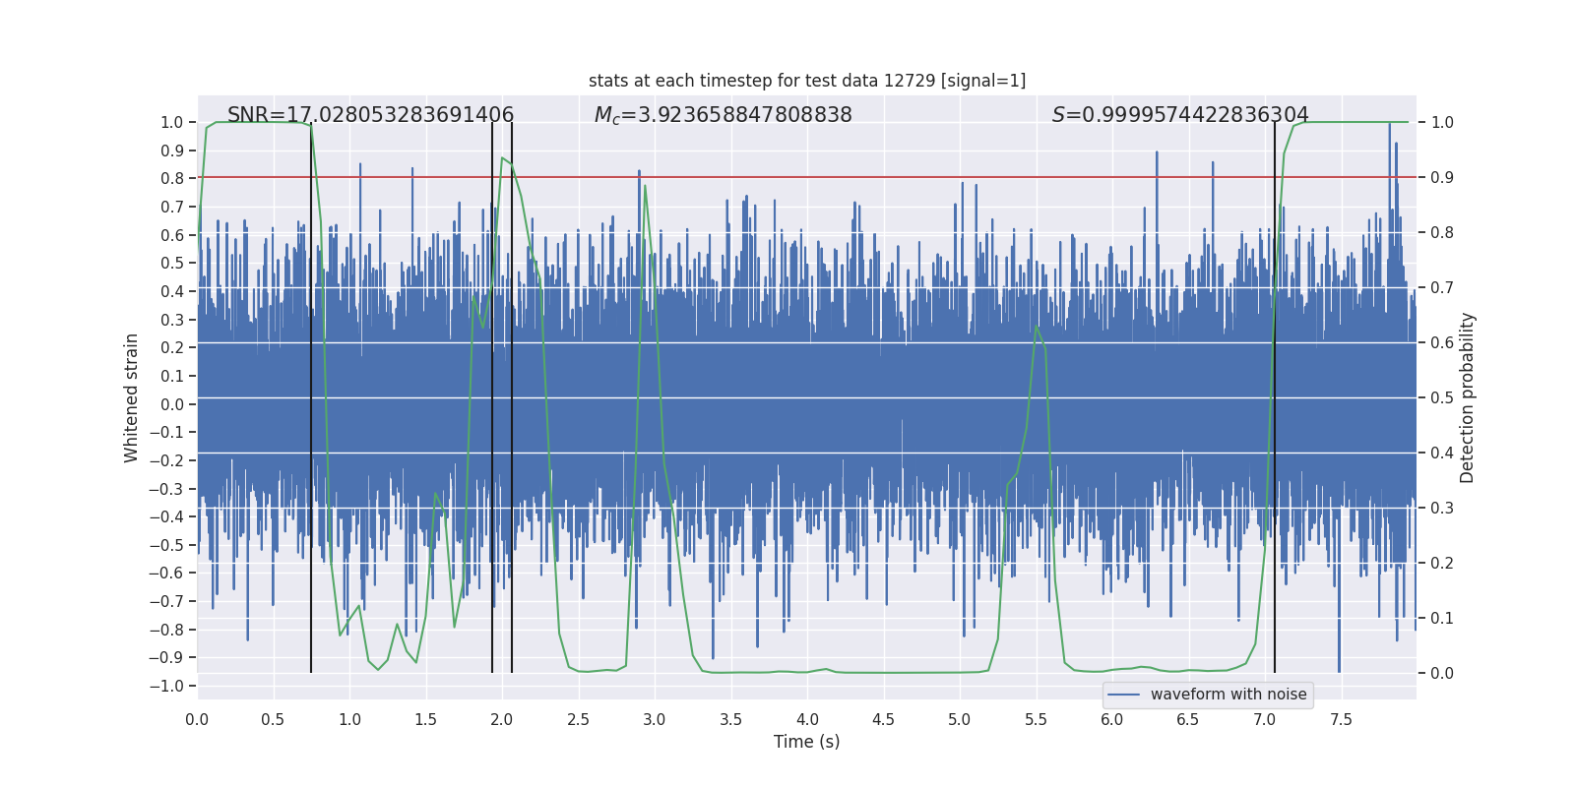Select the -0.7 tick on the Whitened strain axis
The width and height of the screenshot is (1575, 787).
tap(166, 601)
